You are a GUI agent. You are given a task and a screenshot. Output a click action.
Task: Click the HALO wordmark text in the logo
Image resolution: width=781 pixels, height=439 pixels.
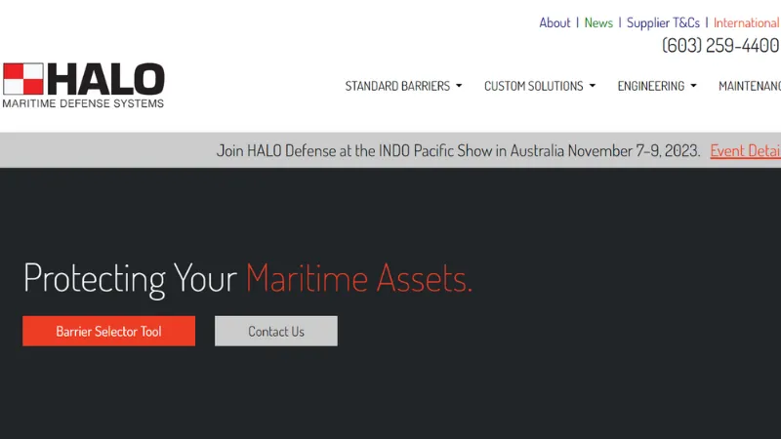click(105, 79)
